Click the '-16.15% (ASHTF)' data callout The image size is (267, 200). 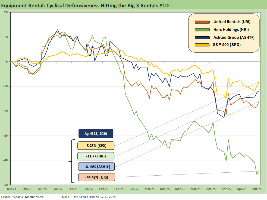pos(96,167)
